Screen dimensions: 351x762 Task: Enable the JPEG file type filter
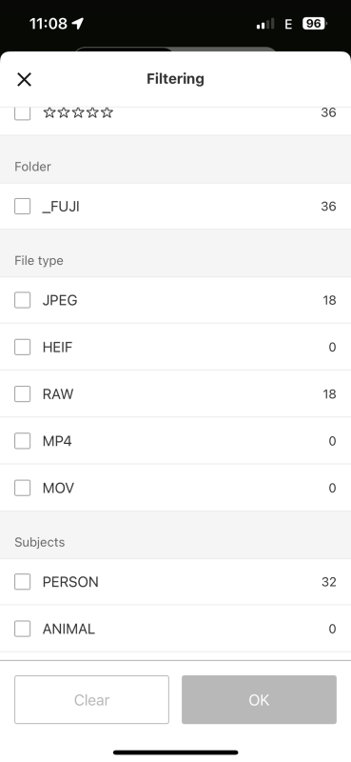pyautogui.click(x=22, y=300)
